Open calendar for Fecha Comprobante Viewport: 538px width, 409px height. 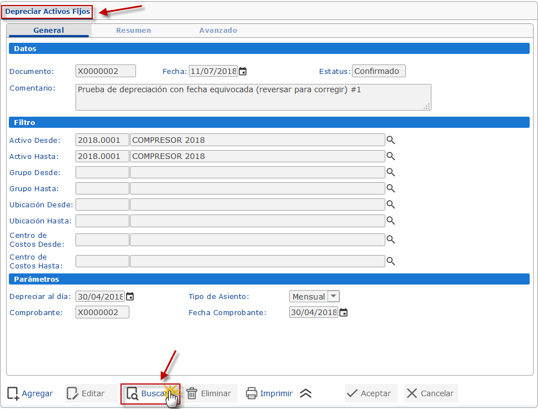click(344, 312)
